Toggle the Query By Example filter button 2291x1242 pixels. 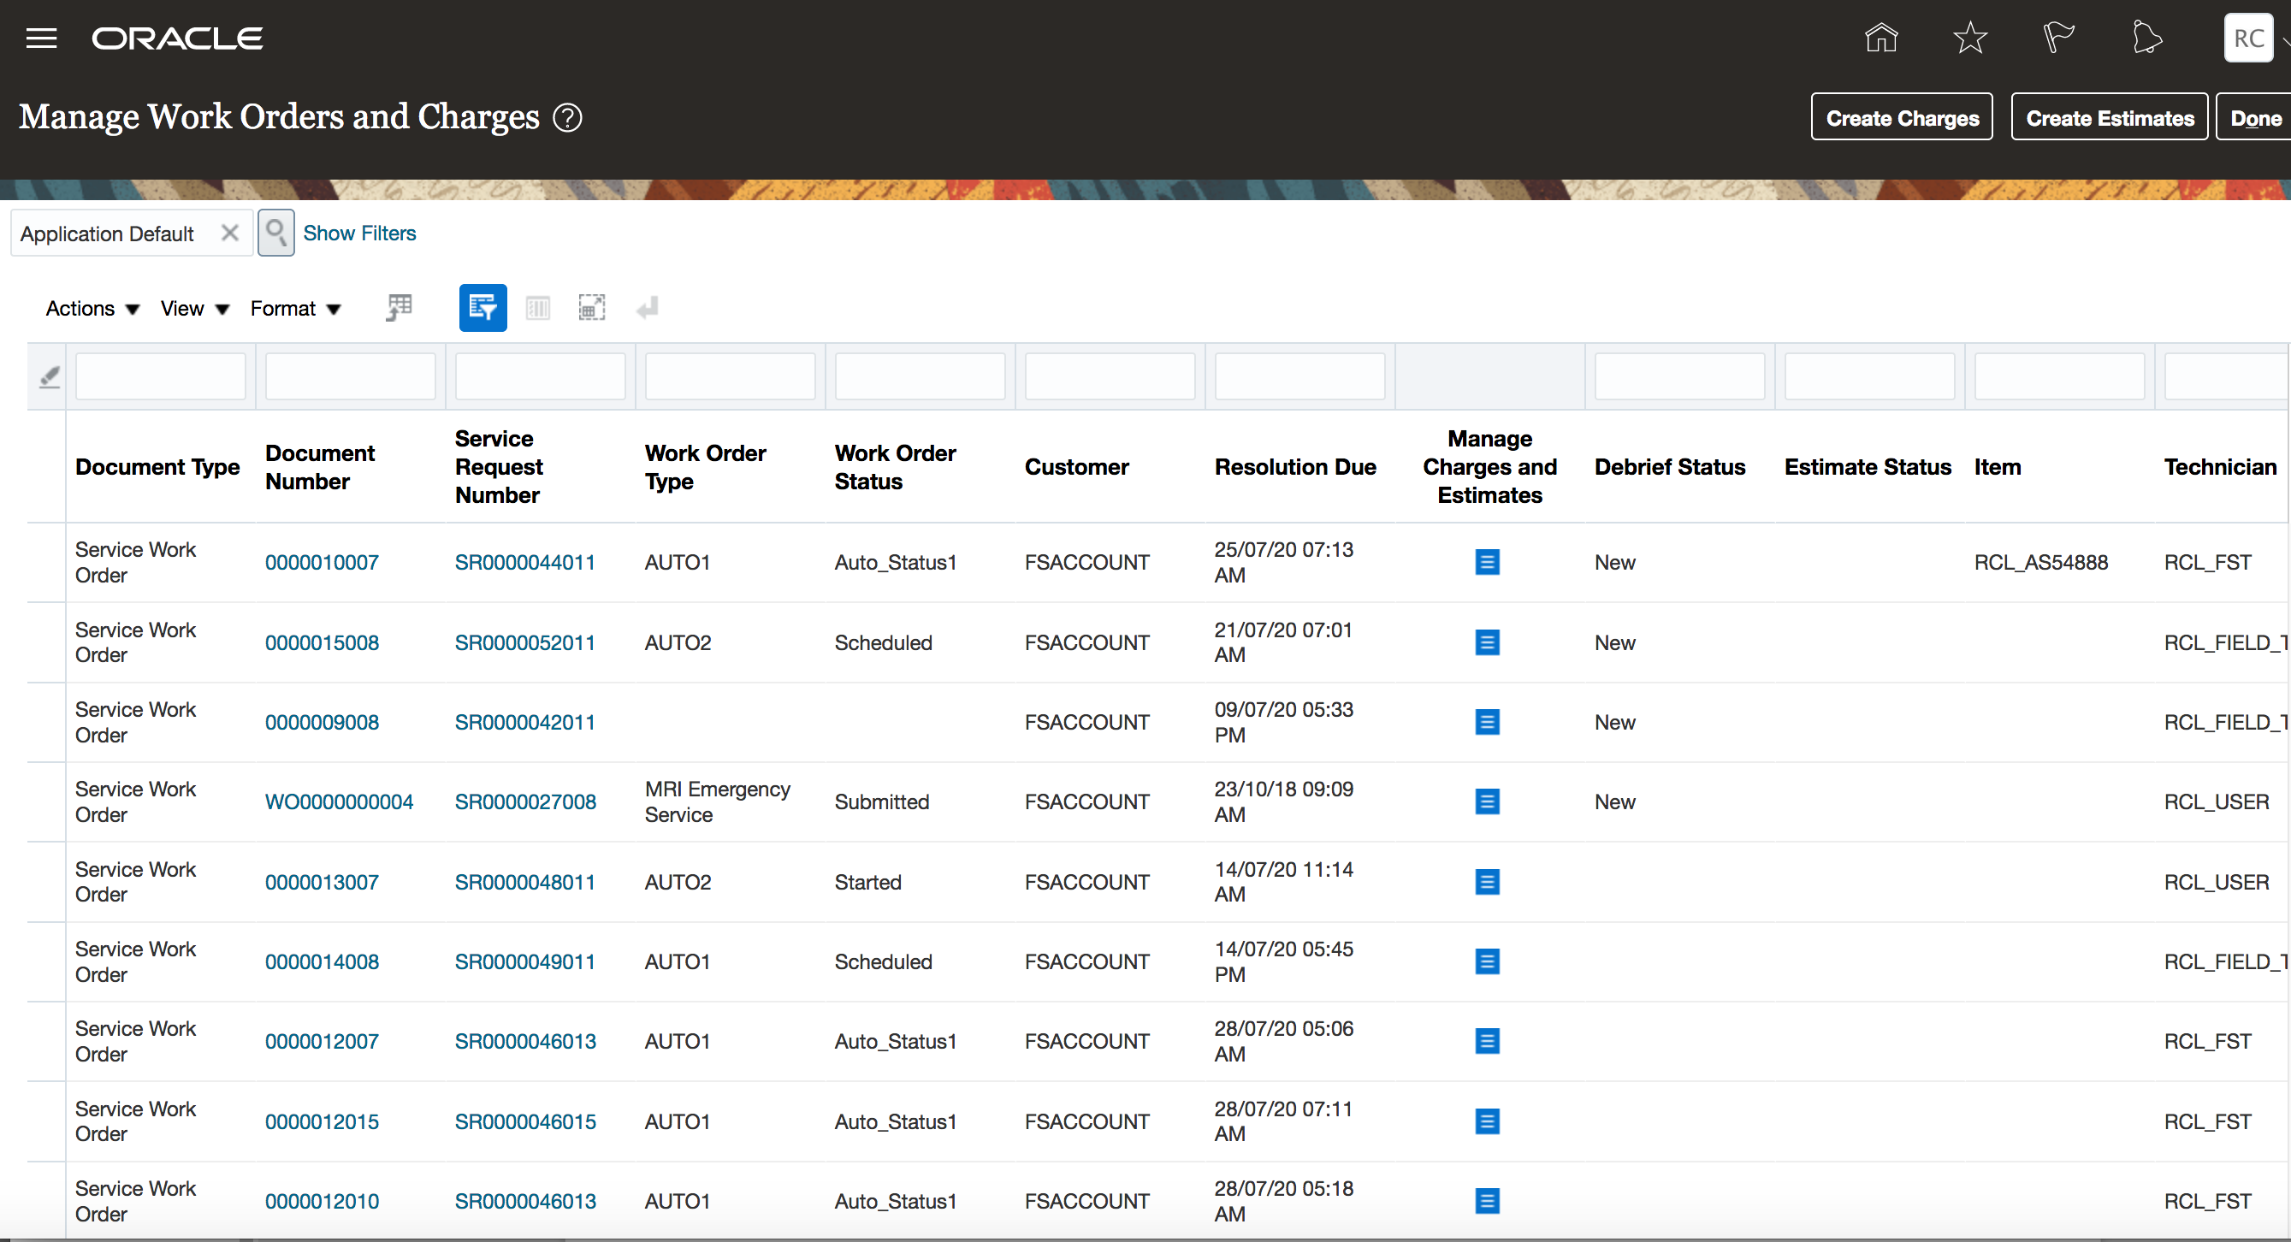483,308
